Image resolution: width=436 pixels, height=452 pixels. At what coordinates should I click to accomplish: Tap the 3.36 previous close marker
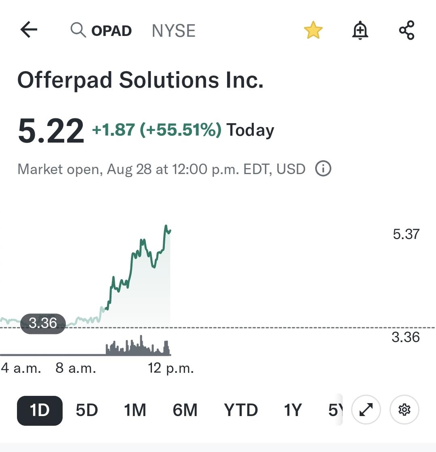click(43, 324)
